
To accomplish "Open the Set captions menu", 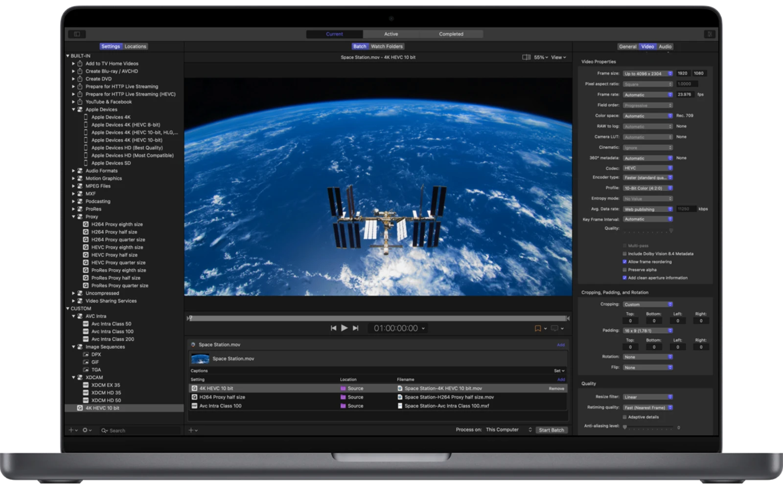I will tap(559, 371).
